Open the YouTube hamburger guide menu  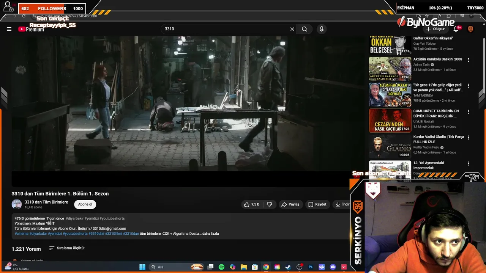coord(9,29)
